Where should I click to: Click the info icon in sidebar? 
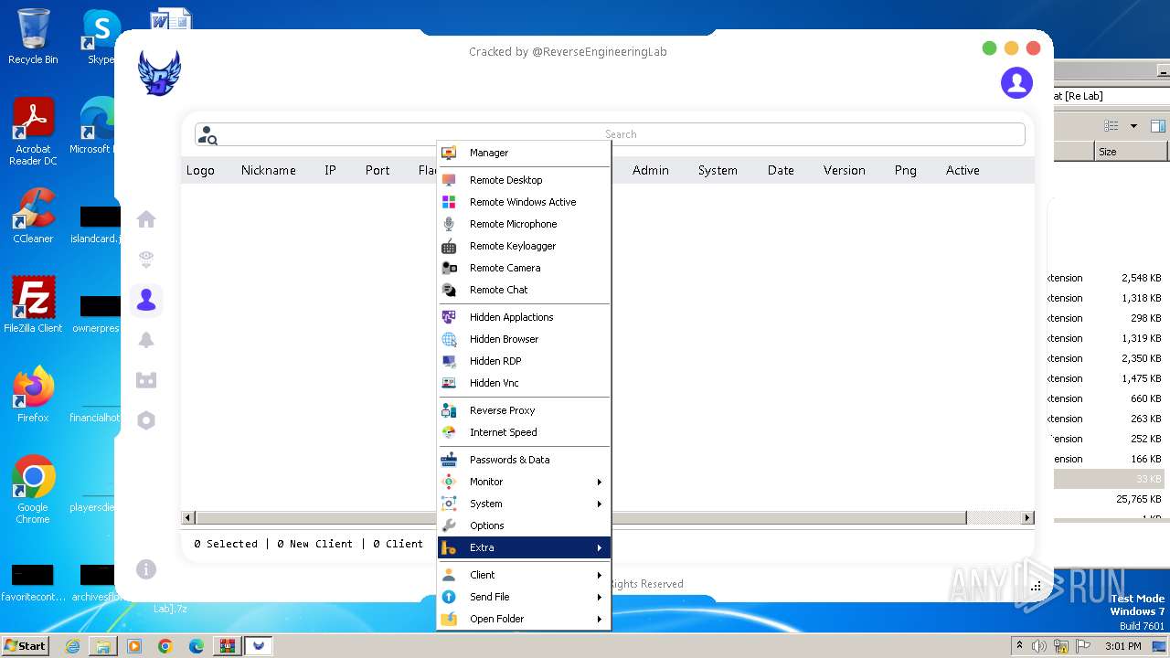pyautogui.click(x=146, y=569)
